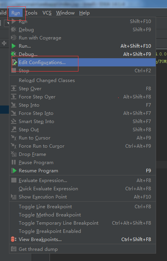Click the Evaluate Expression calculator icon
Viewport: 167px width, 261px height.
pos(14,180)
